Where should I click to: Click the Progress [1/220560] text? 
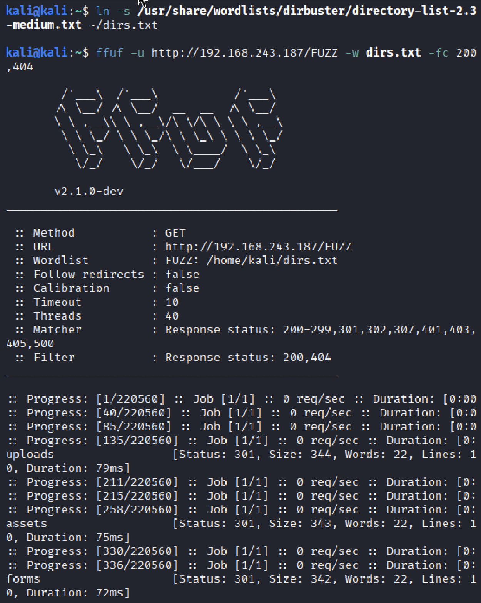tap(95, 399)
